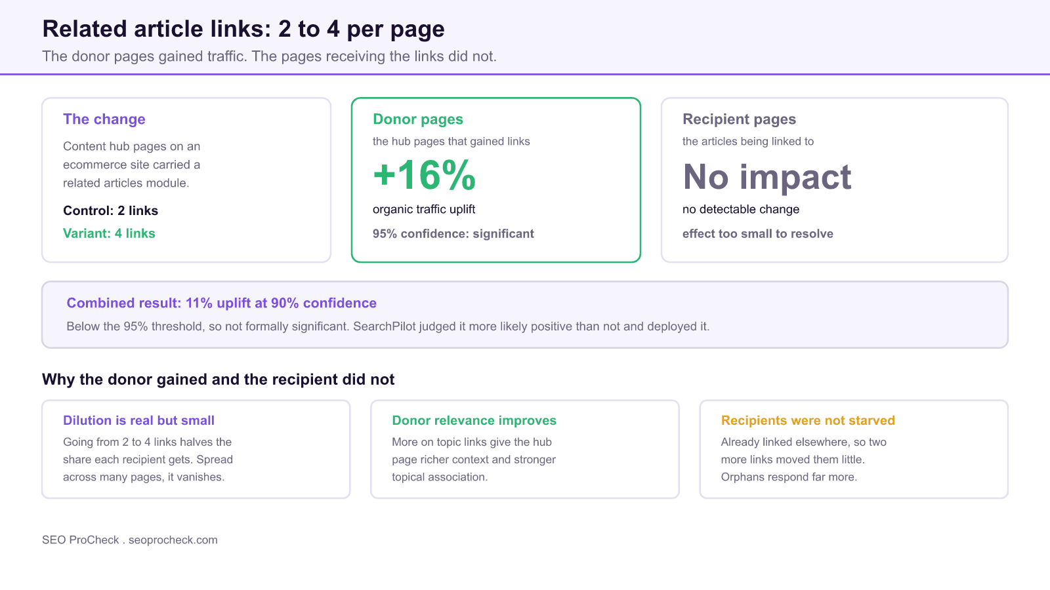This screenshot has width=1050, height=590.
Task: Select the 'Donor relevance improves' heading
Action: pos(474,421)
